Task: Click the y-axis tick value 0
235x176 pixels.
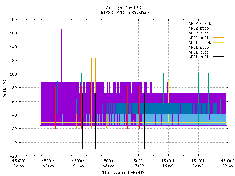Action: pos(15,143)
